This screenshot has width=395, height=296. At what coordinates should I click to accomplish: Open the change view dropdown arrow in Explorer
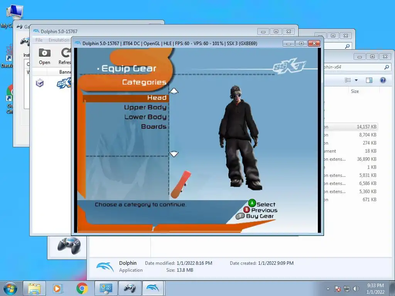click(356, 80)
